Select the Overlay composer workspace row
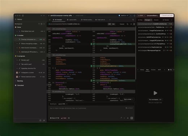Image resolution: width=188 pixels, height=136 pixels. pos(30,39)
